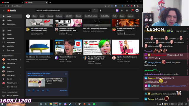The image size is (189, 106).
Task: Open History in sidebar
Action: [11, 34]
